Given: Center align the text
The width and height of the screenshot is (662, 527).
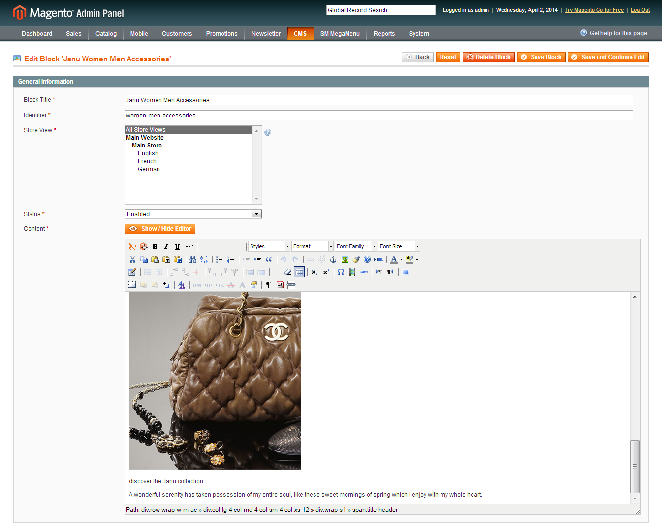Looking at the screenshot, I should click(x=215, y=246).
